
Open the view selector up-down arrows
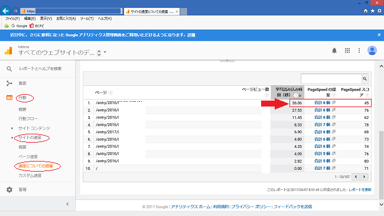tap(99, 53)
